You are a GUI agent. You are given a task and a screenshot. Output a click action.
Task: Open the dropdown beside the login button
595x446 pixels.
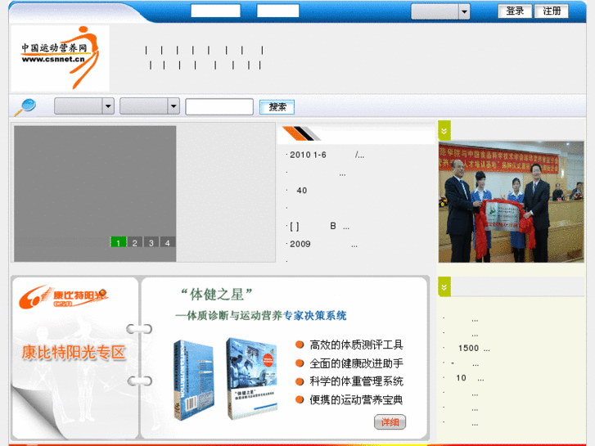point(440,11)
